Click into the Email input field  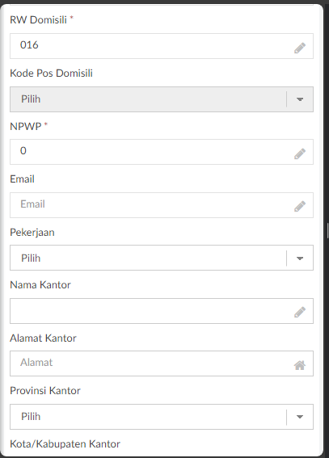click(x=162, y=205)
